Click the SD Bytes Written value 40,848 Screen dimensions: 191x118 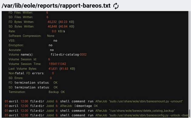coord(52,27)
